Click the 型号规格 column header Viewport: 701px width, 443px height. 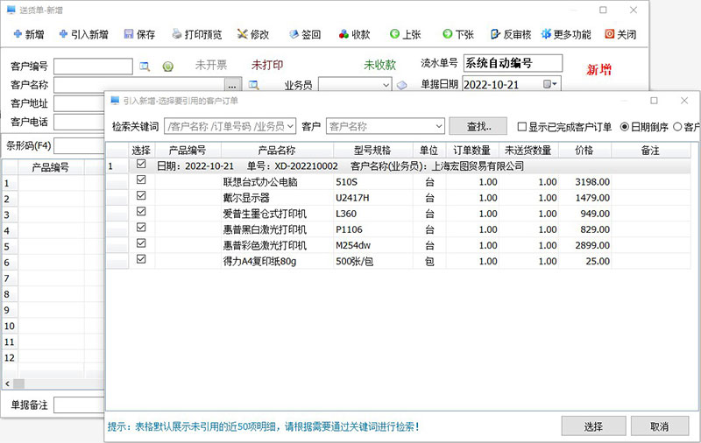(372, 150)
